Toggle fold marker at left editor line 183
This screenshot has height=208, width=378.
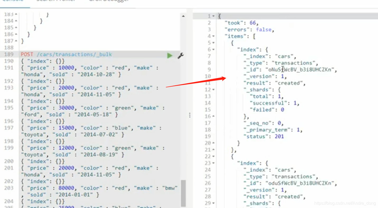click(16, 14)
